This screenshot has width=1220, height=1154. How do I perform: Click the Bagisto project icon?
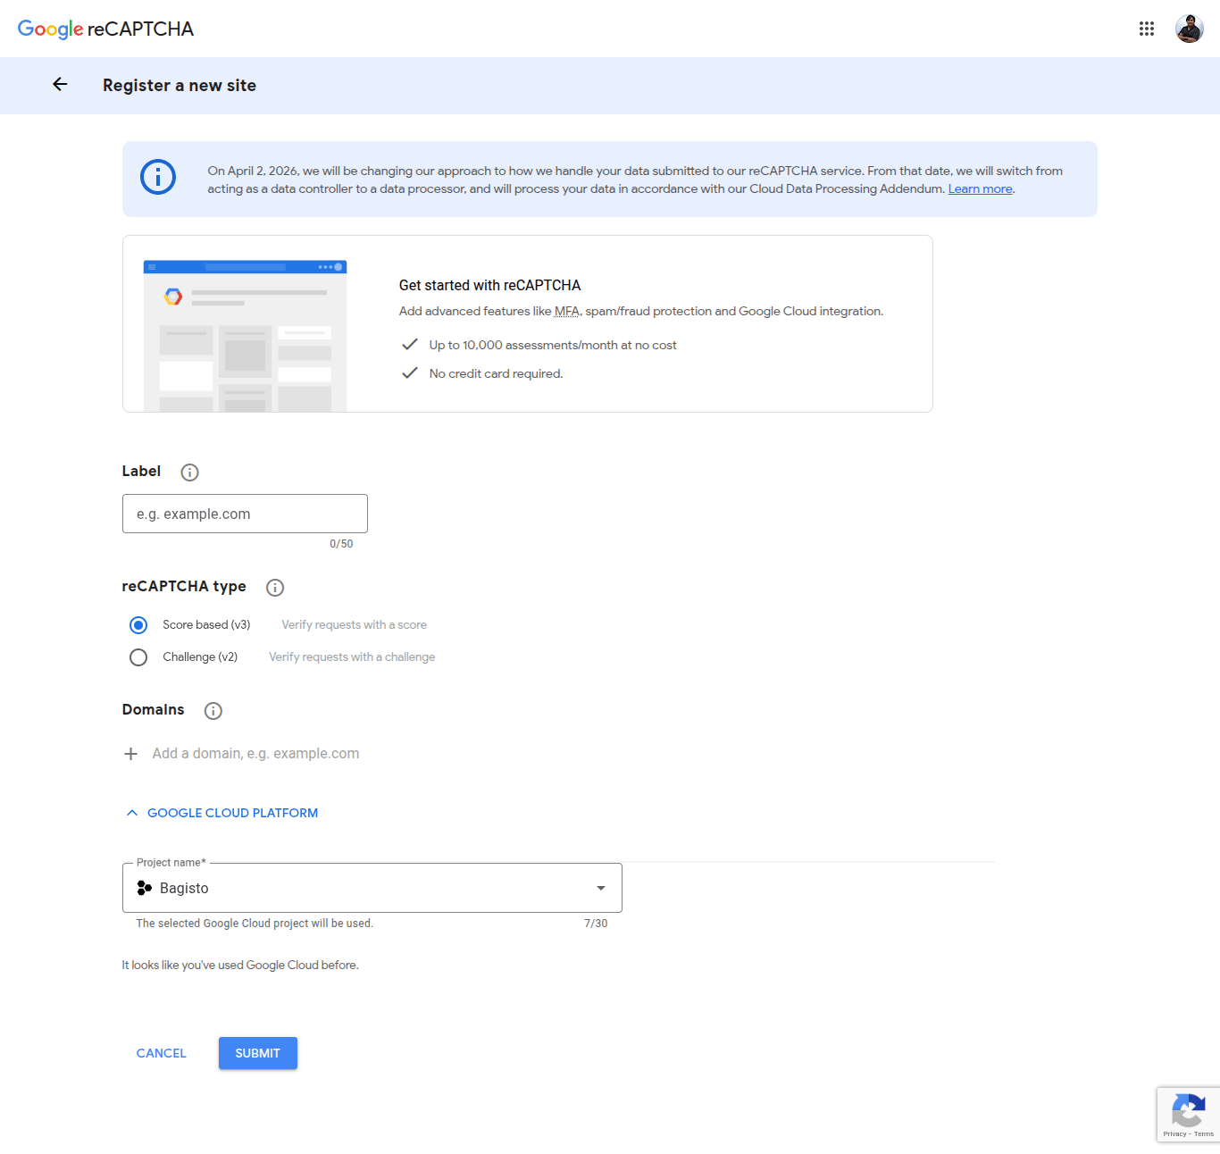pyautogui.click(x=144, y=888)
